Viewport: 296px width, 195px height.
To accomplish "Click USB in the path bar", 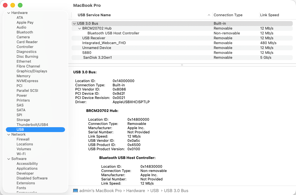I will 155,191.
